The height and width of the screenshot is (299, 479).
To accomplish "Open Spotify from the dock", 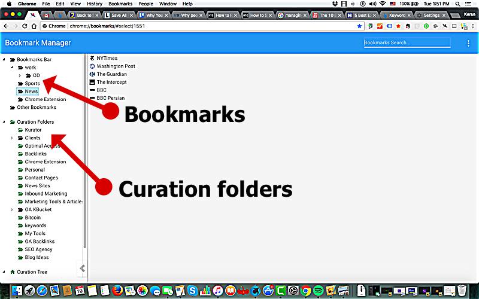I will click(x=318, y=290).
